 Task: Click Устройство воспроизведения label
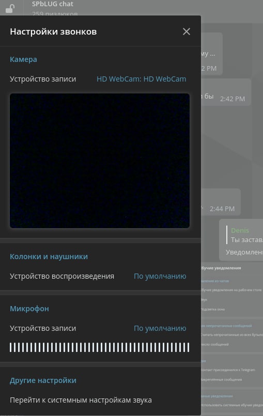pyautogui.click(x=62, y=276)
